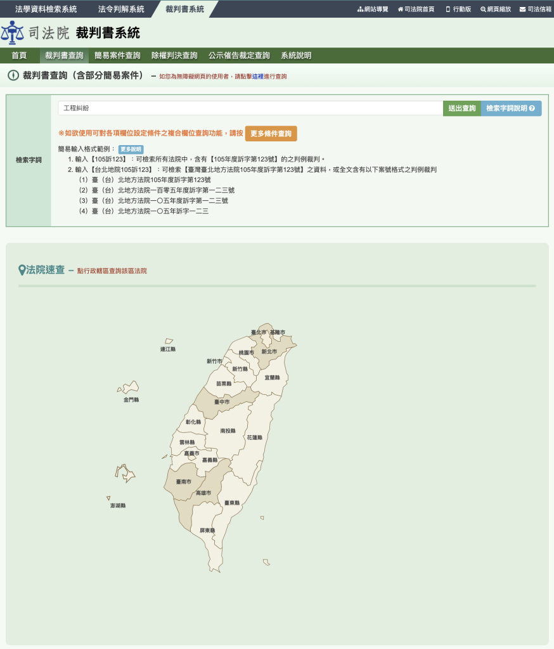Expand 更多說明 format examples
The width and height of the screenshot is (554, 649).
click(131, 150)
